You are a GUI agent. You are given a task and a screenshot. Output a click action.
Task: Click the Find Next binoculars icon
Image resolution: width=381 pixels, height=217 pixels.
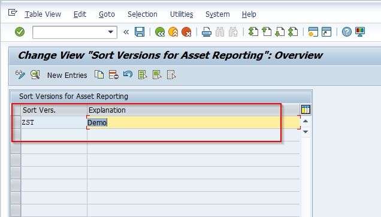coord(233,32)
